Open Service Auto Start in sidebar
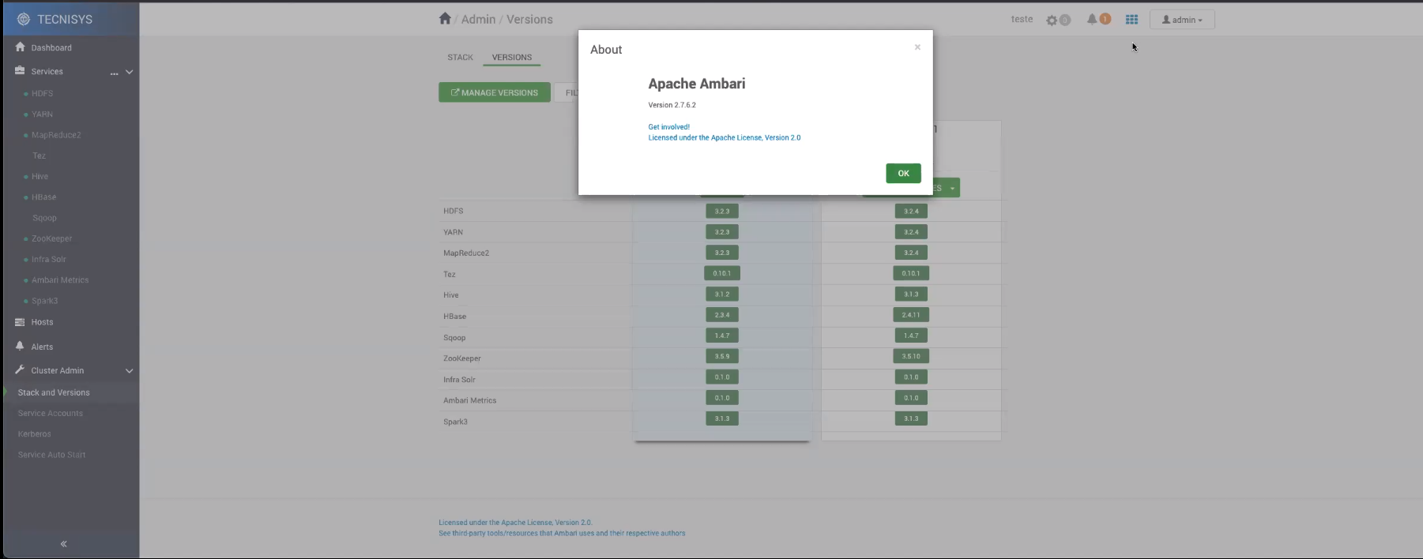This screenshot has width=1423, height=559. [x=52, y=455]
